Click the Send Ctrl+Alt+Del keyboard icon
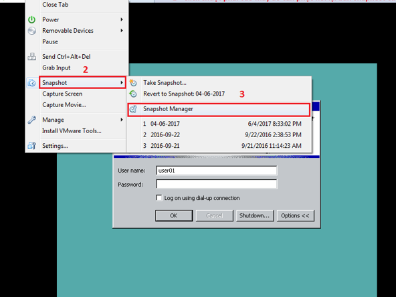Screen dimensions: 396x297 31,57
